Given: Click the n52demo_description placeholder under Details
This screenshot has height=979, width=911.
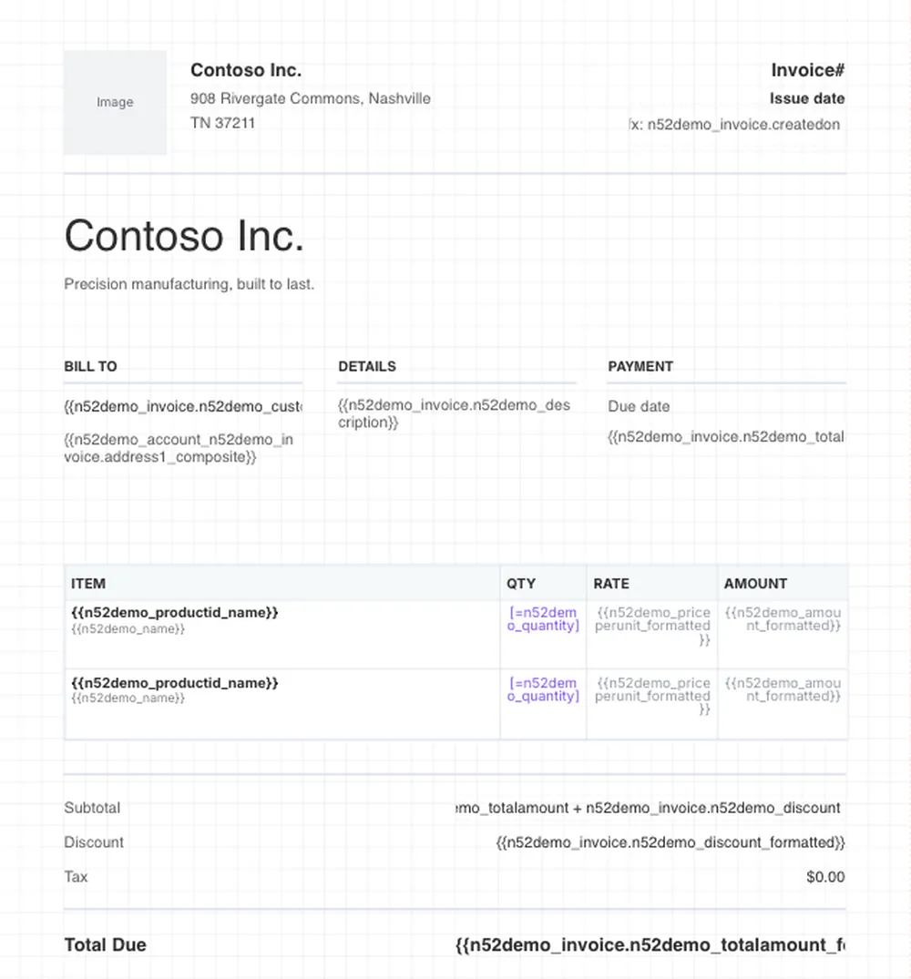Looking at the screenshot, I should click(x=454, y=413).
